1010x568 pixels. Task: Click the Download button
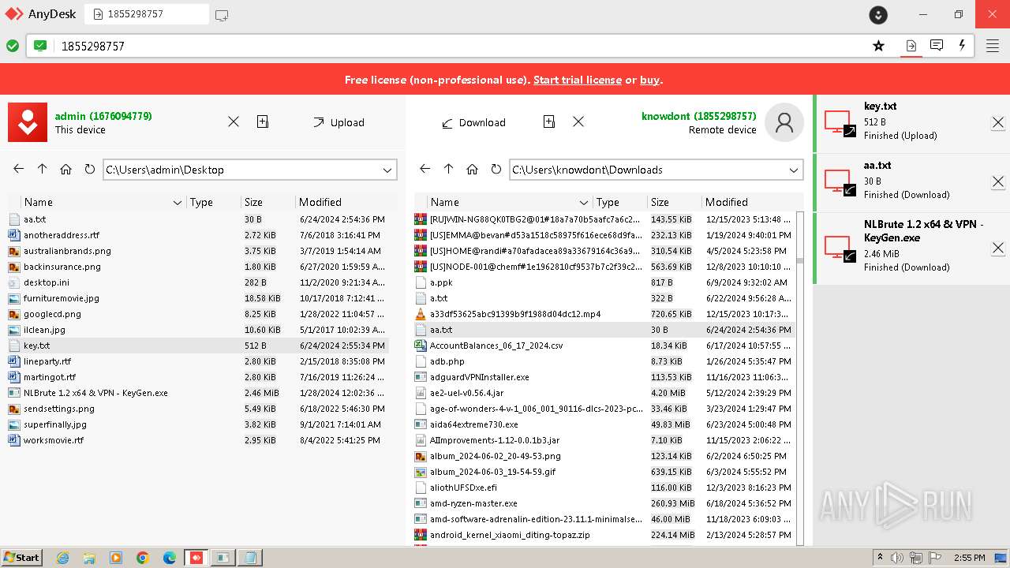[473, 122]
